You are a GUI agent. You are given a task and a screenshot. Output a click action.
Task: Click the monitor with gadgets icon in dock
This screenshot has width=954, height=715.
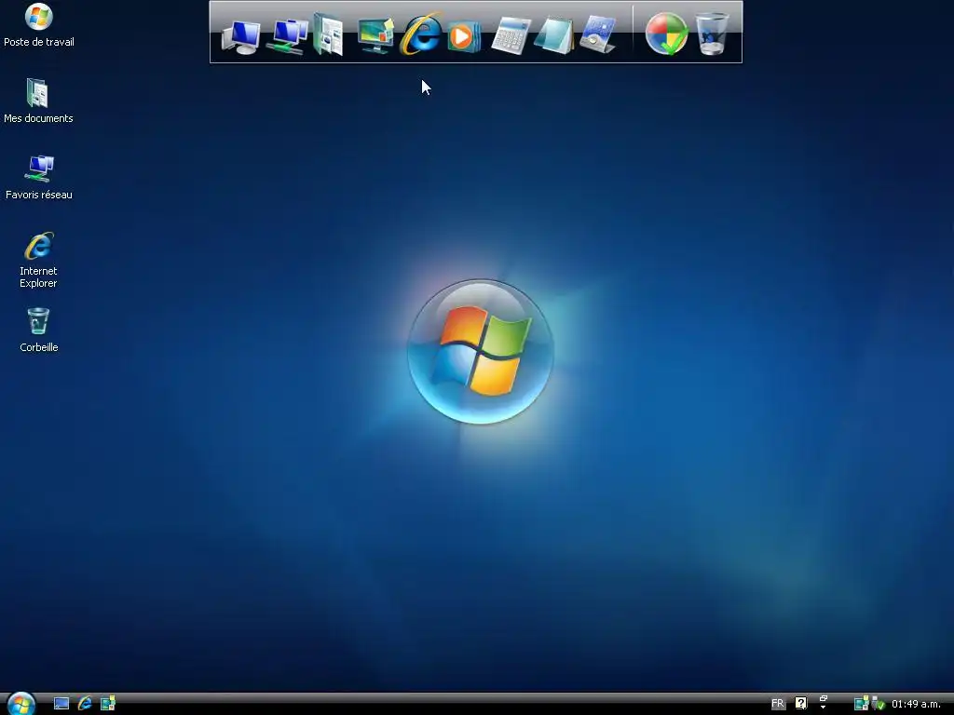click(375, 36)
